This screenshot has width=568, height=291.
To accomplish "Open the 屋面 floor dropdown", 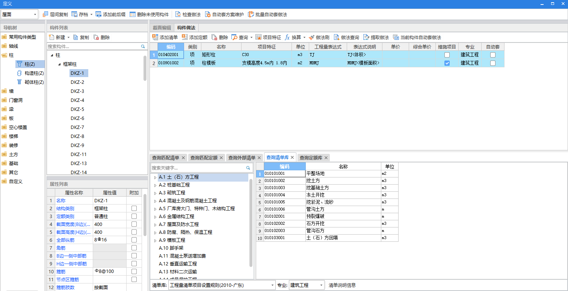I will point(35,14).
